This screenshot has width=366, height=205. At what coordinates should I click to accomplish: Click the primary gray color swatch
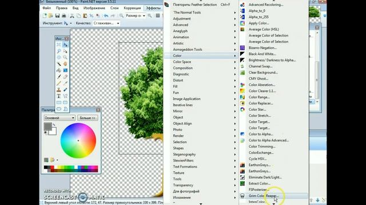47,126
